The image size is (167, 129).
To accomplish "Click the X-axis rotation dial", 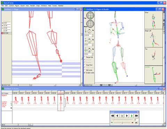I will [89, 31].
